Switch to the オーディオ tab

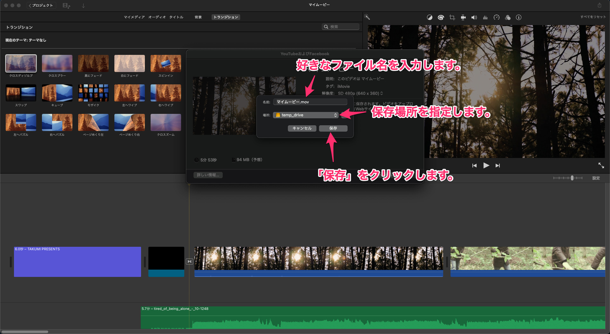(157, 17)
